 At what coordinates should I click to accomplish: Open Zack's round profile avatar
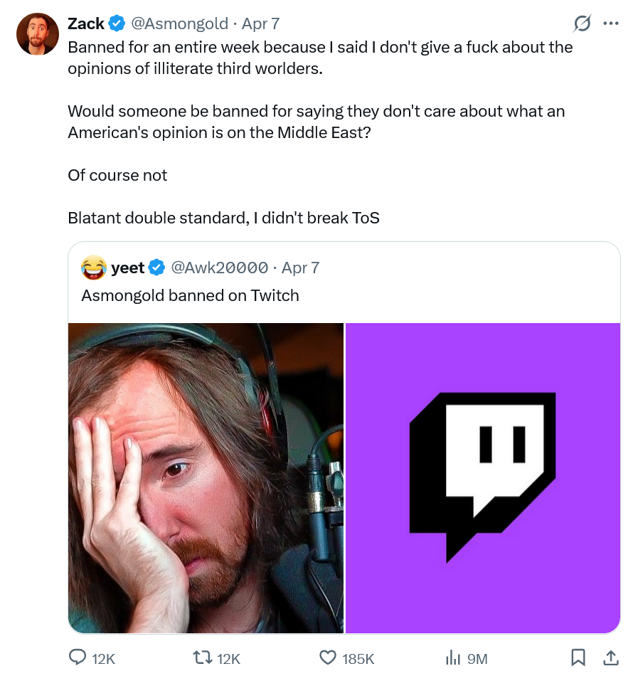pyautogui.click(x=38, y=34)
